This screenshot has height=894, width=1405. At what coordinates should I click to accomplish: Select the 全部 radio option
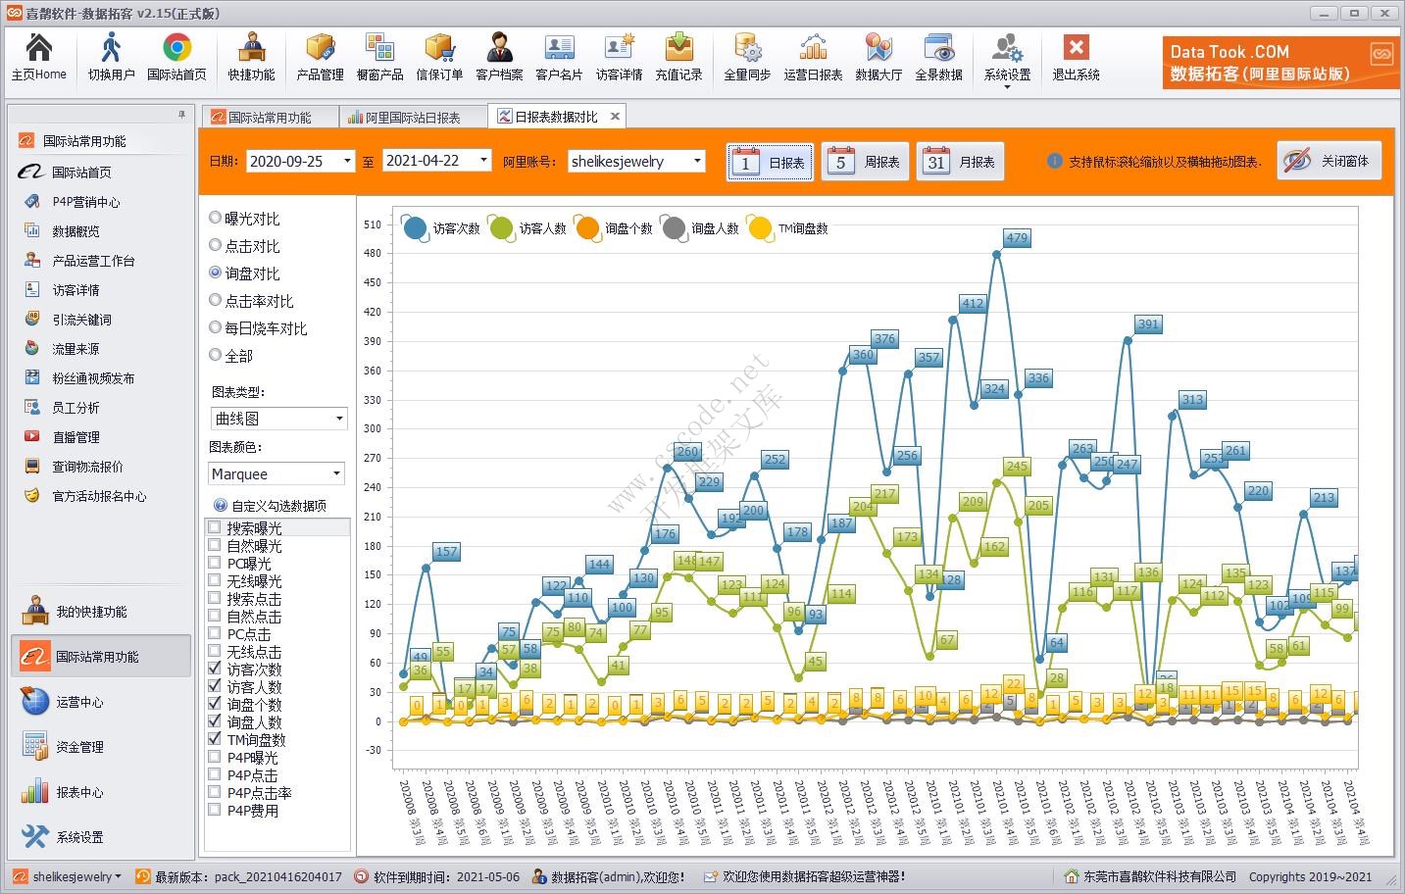point(216,355)
